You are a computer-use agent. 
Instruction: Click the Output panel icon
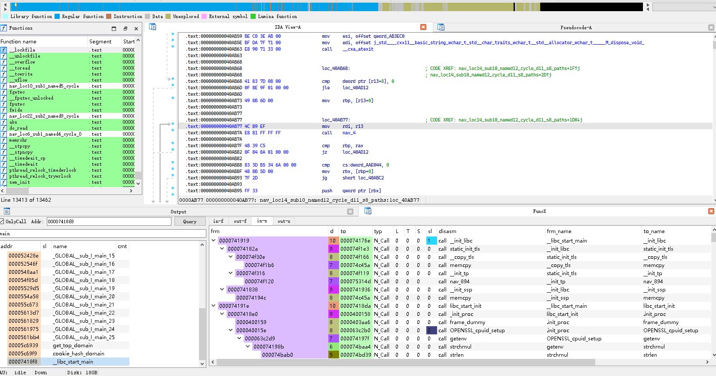click(7, 211)
